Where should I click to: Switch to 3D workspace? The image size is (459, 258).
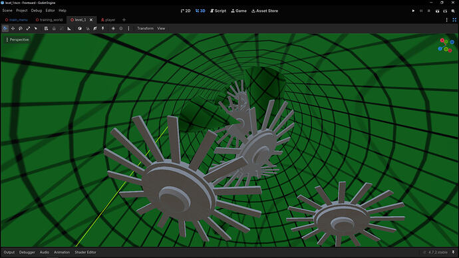[200, 11]
